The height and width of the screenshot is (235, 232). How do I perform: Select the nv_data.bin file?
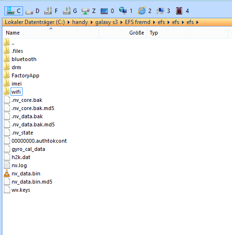[x=26, y=173]
